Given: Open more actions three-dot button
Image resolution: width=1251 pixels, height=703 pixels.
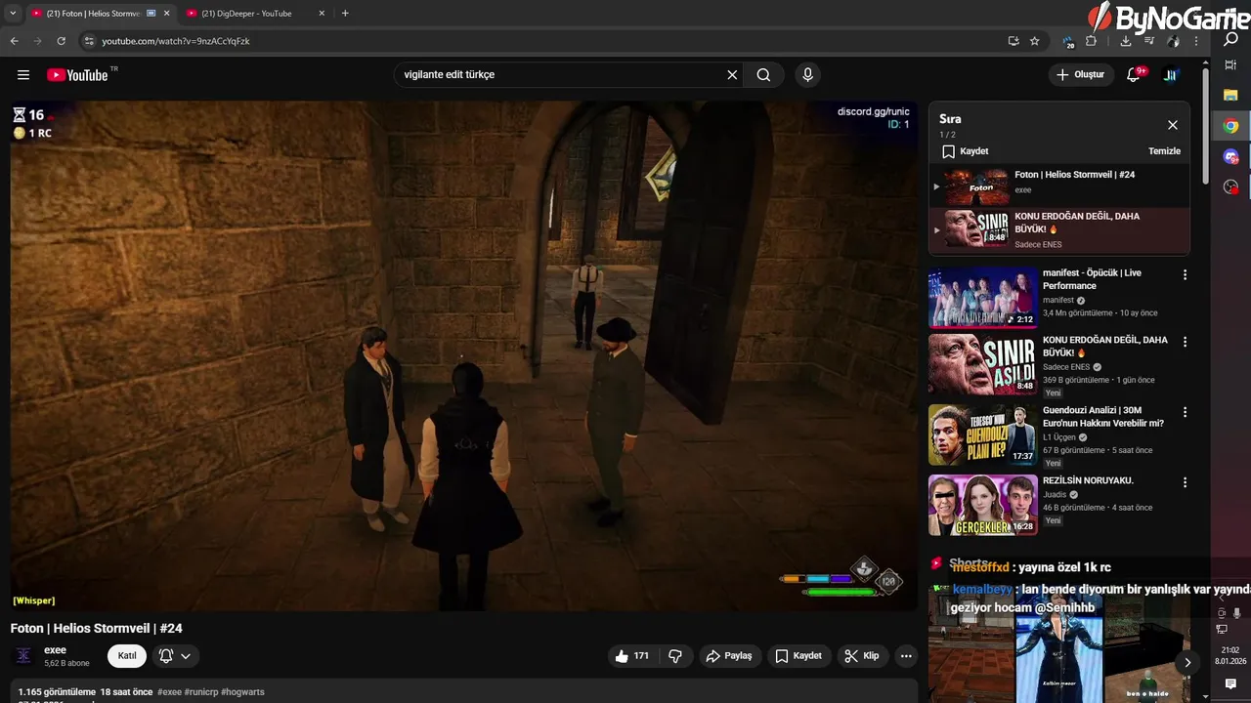Looking at the screenshot, I should (906, 656).
